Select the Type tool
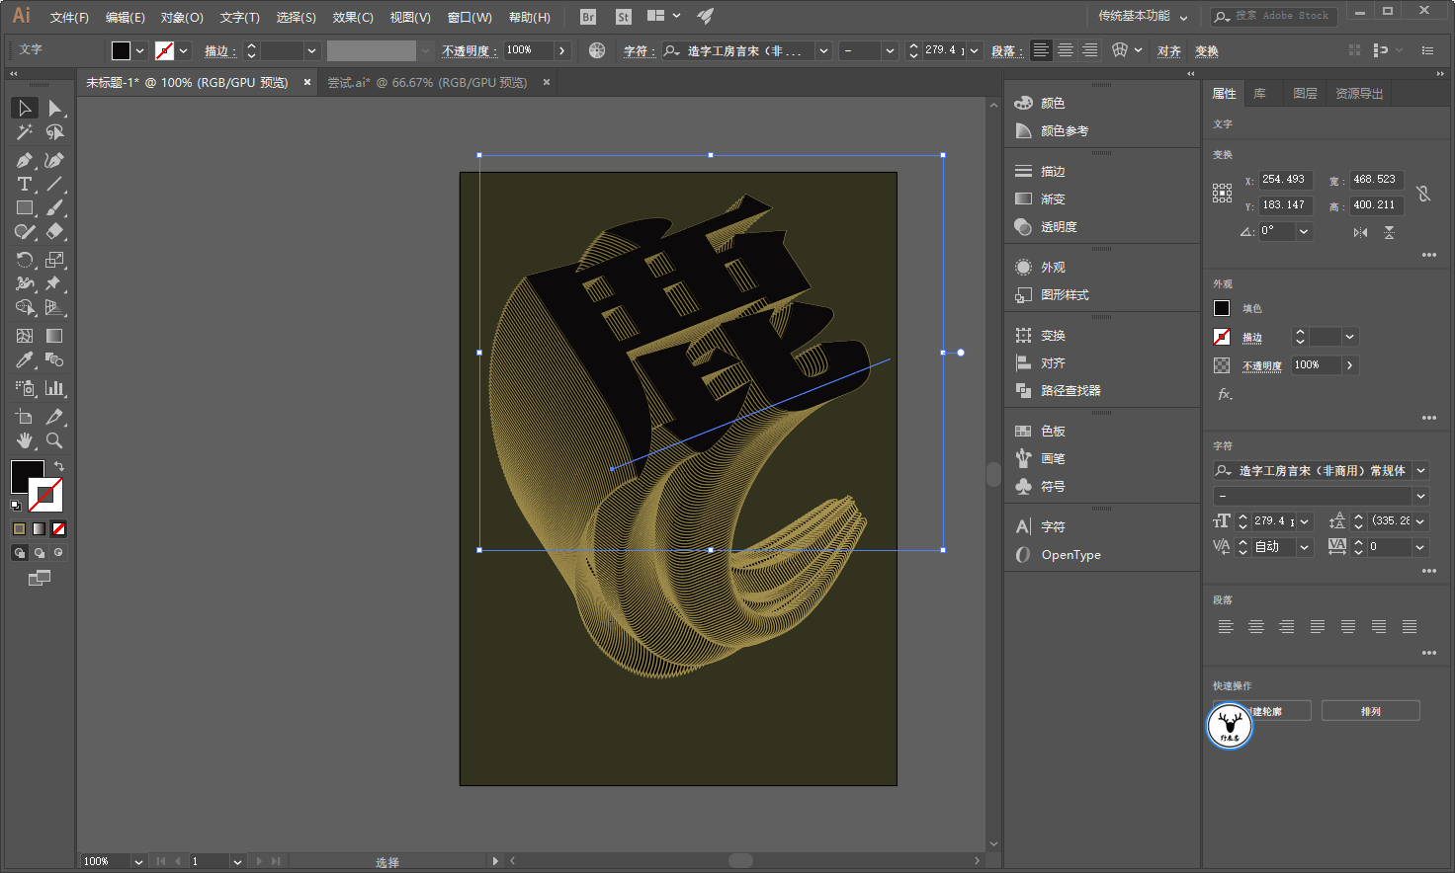Screen dimensions: 1455x873 pyautogui.click(x=25, y=184)
